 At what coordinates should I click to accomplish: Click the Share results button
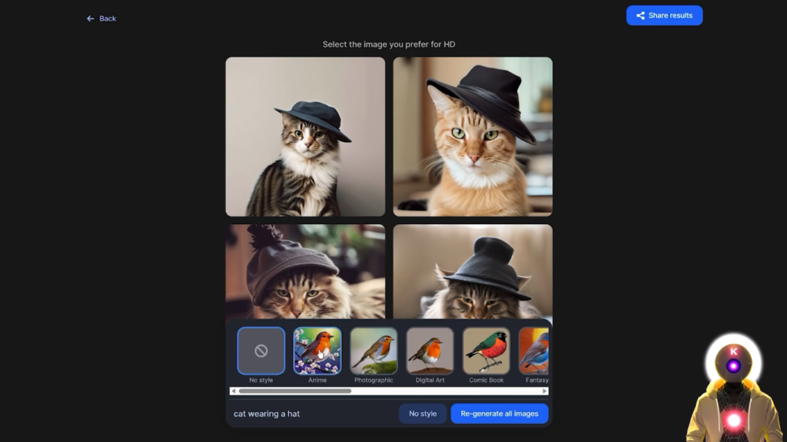(664, 15)
